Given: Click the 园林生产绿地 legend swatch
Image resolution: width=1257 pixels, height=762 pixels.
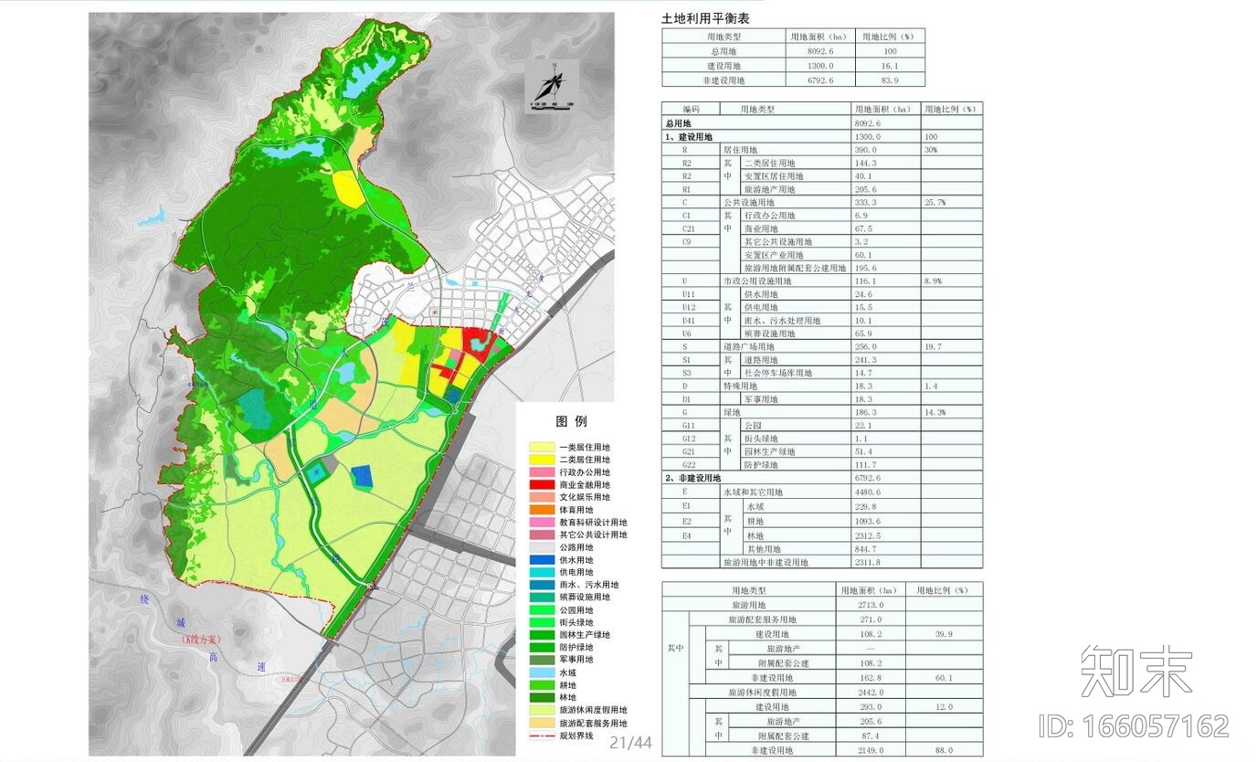Looking at the screenshot, I should 542,634.
